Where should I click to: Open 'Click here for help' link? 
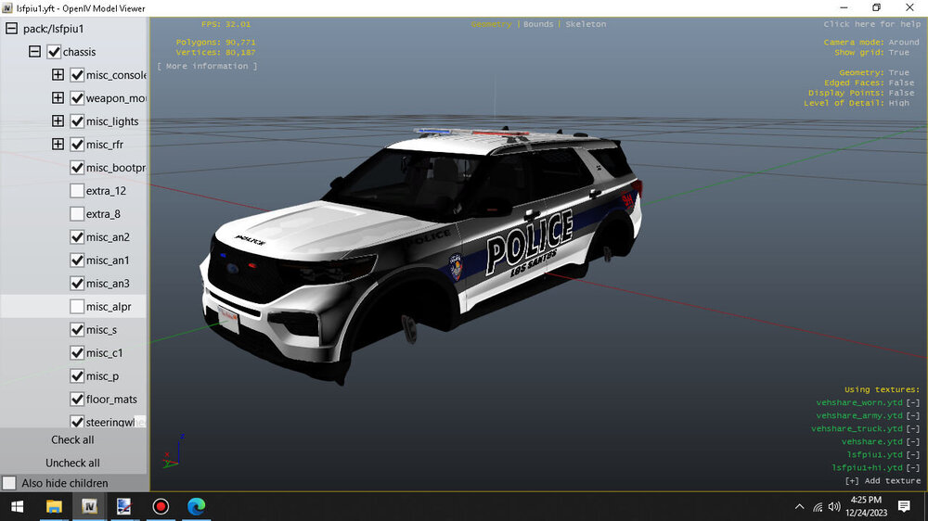[x=871, y=24]
